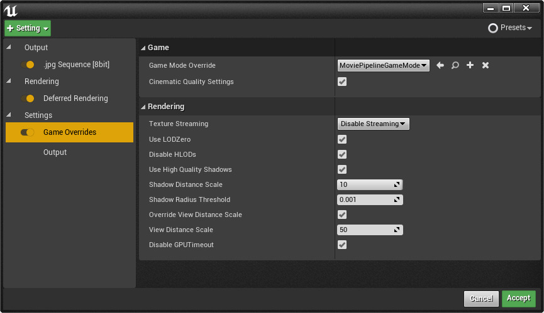The width and height of the screenshot is (544, 313).
Task: Disable the Deferred Rendering toggle
Action: coord(28,98)
